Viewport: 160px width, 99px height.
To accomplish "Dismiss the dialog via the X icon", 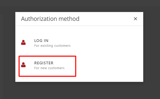I will point(135,19).
